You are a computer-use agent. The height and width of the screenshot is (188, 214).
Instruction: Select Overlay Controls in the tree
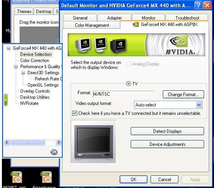click(35, 91)
